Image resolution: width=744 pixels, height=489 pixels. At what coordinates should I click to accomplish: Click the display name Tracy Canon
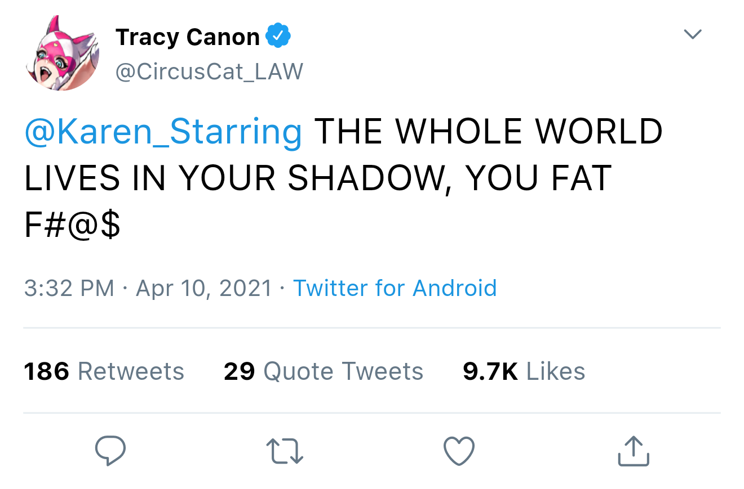click(x=187, y=37)
